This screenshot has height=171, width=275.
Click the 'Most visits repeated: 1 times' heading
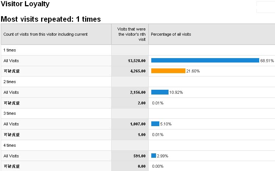pyautogui.click(x=51, y=19)
